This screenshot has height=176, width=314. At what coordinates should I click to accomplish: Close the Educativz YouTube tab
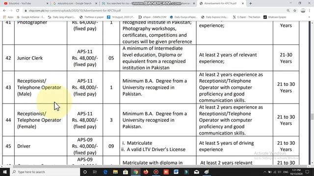point(47,3)
